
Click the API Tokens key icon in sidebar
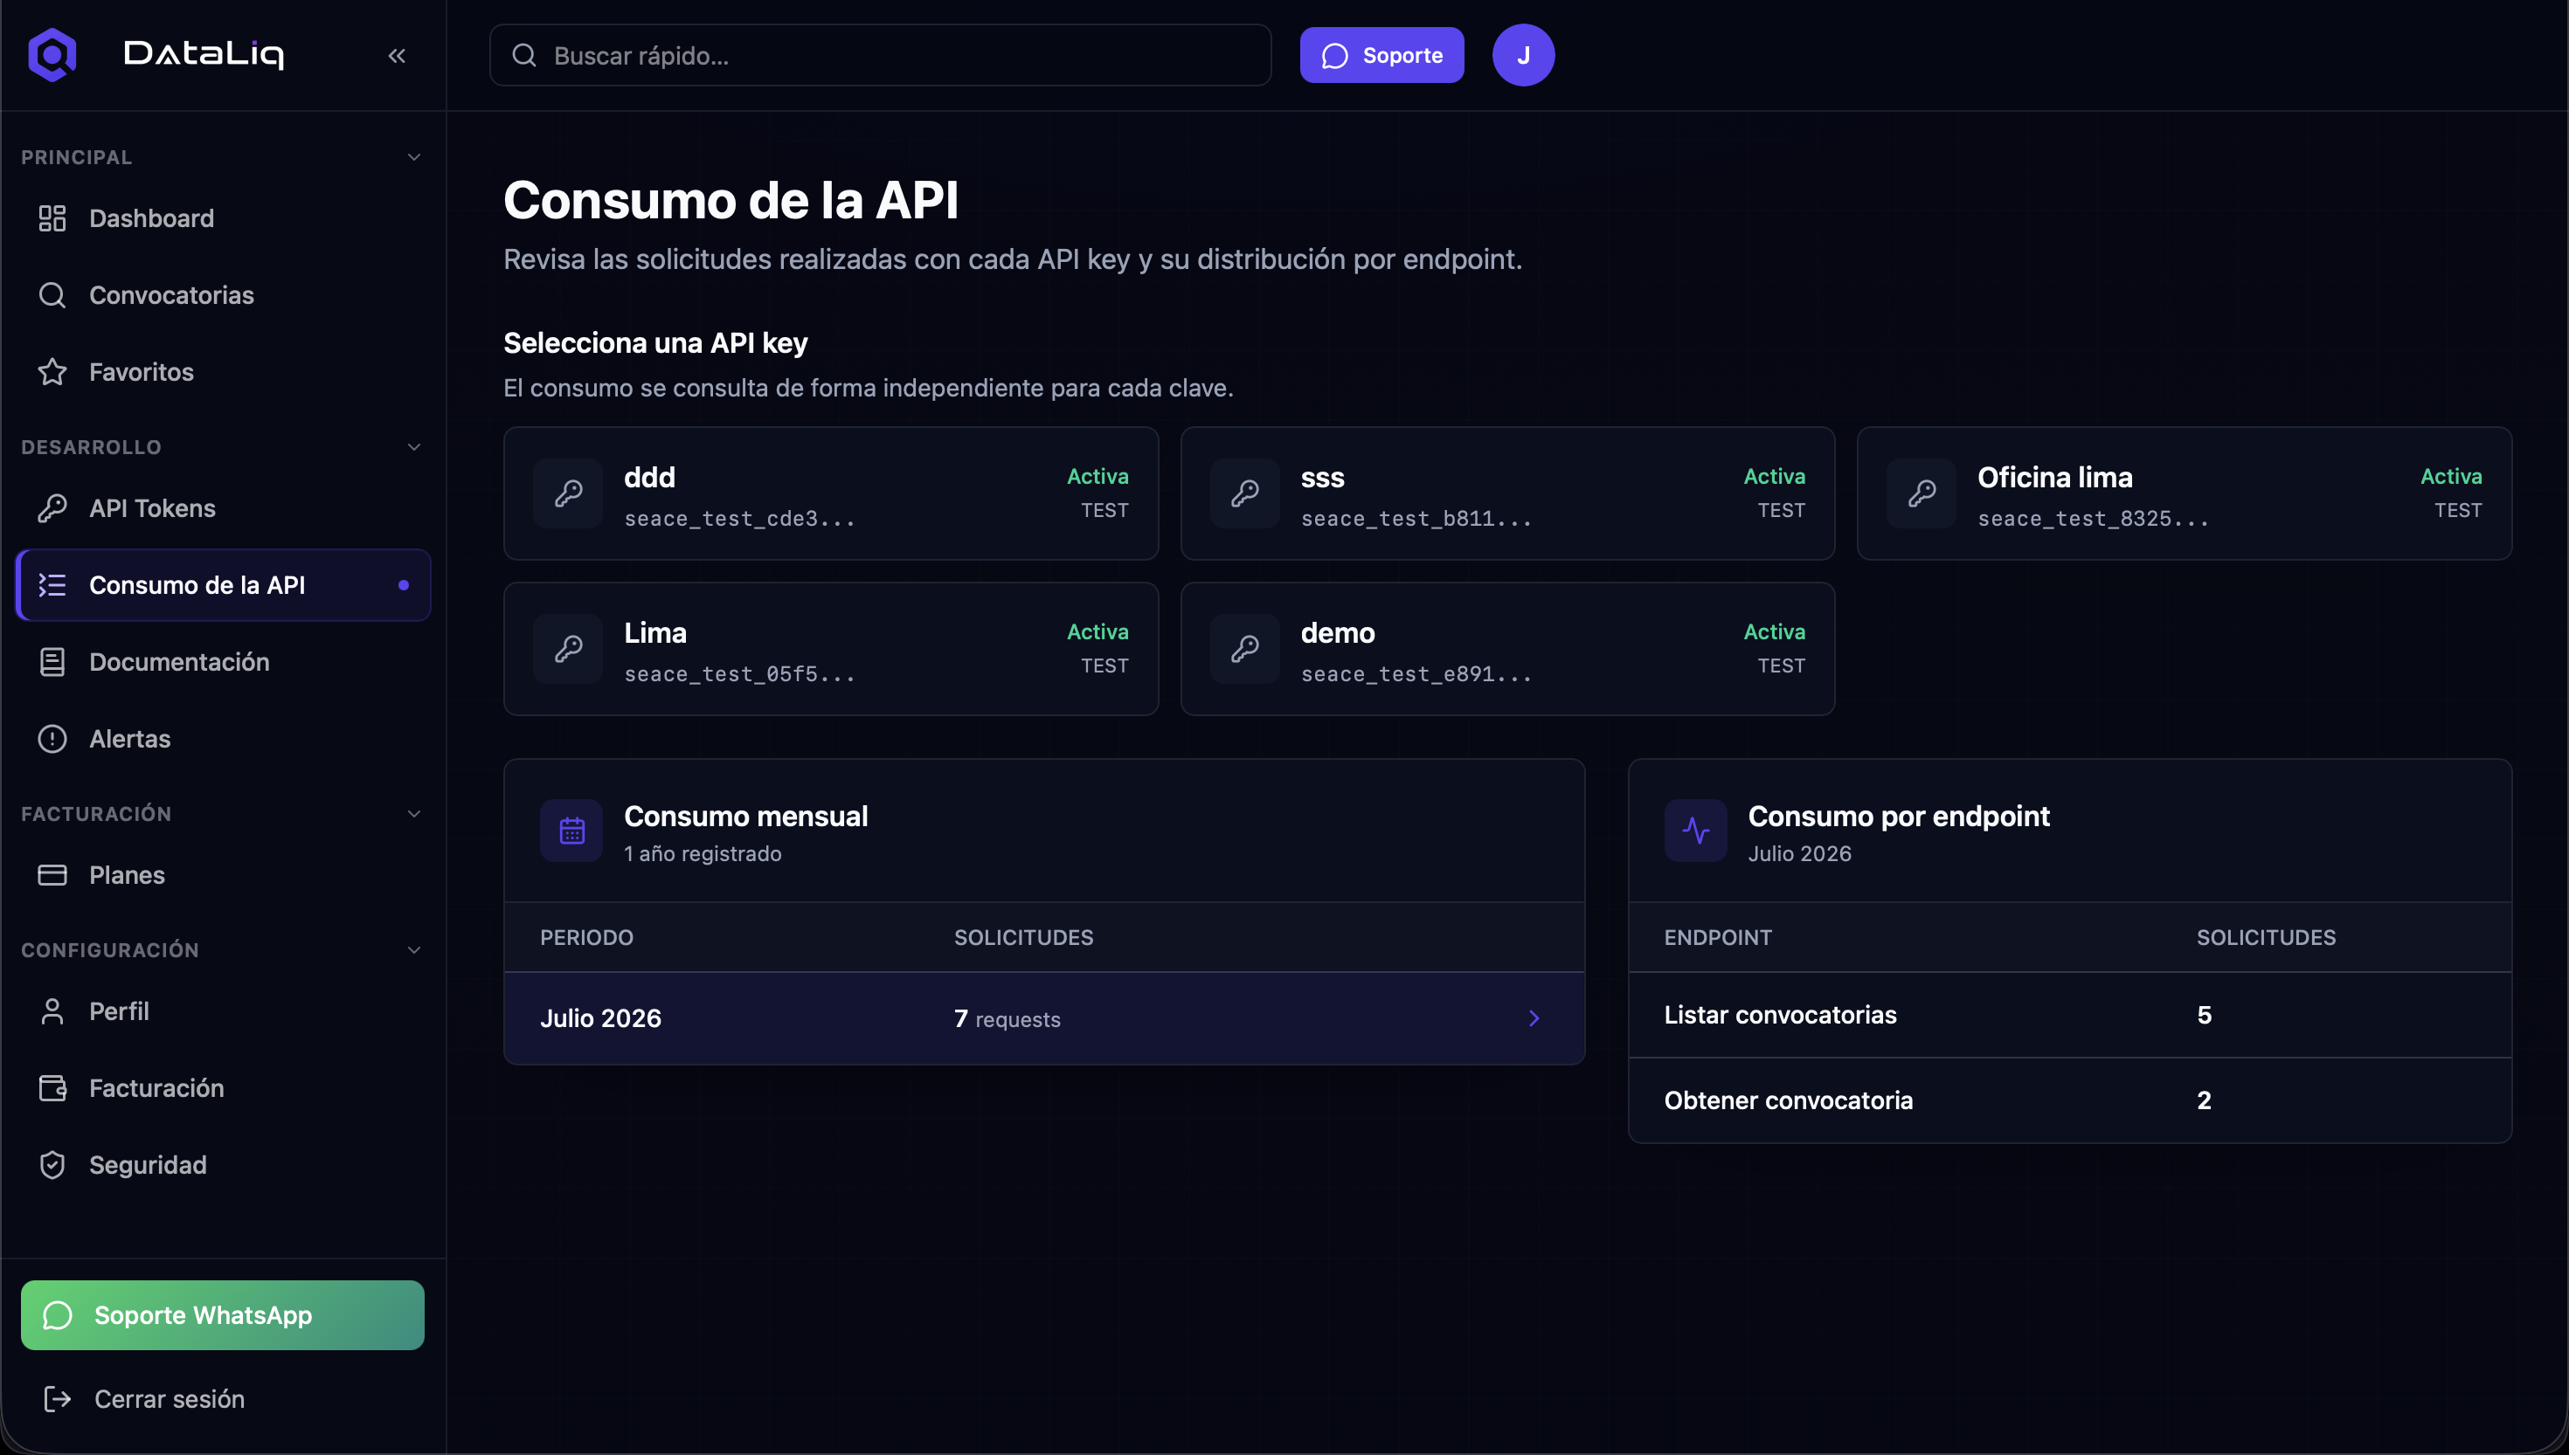point(52,508)
